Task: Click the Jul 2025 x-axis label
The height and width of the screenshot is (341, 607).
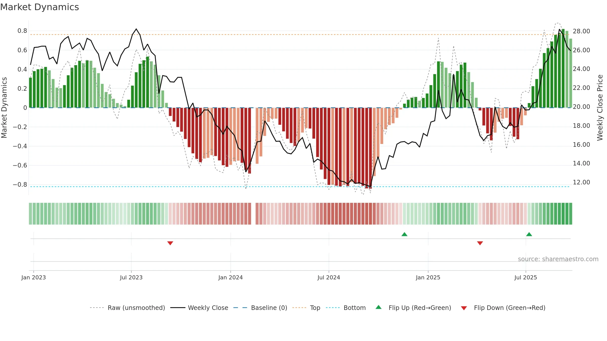Action: coord(526,277)
